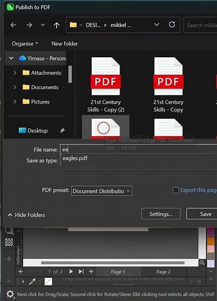The height and width of the screenshot is (301, 217).
Task: Select the eyedropper tool in palette bar
Action: [32, 281]
